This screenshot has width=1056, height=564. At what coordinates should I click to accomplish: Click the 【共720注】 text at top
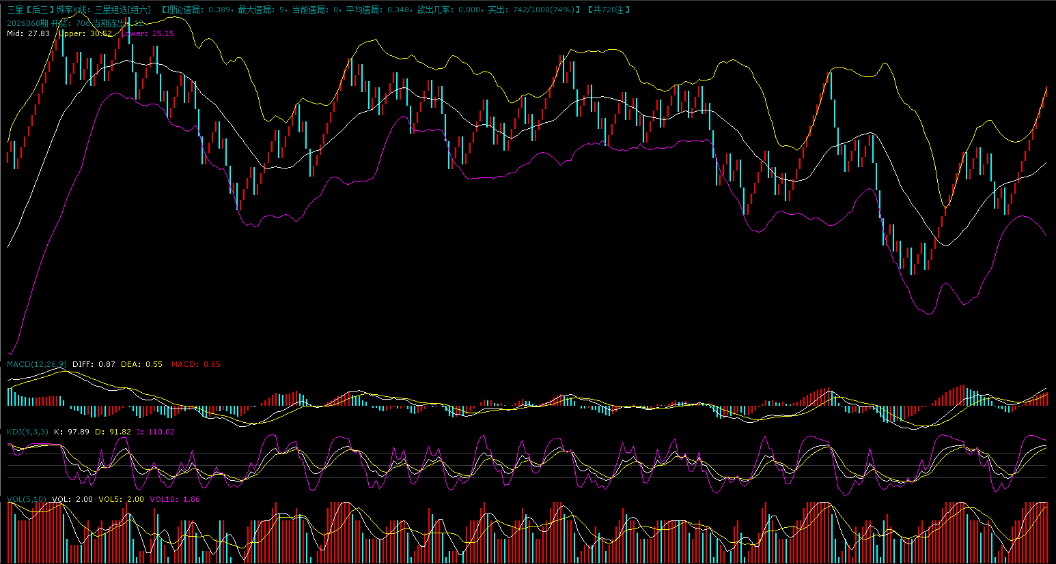pos(609,10)
